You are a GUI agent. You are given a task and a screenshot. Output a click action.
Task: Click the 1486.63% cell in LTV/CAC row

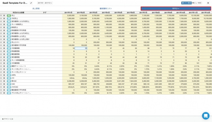pos(143,87)
